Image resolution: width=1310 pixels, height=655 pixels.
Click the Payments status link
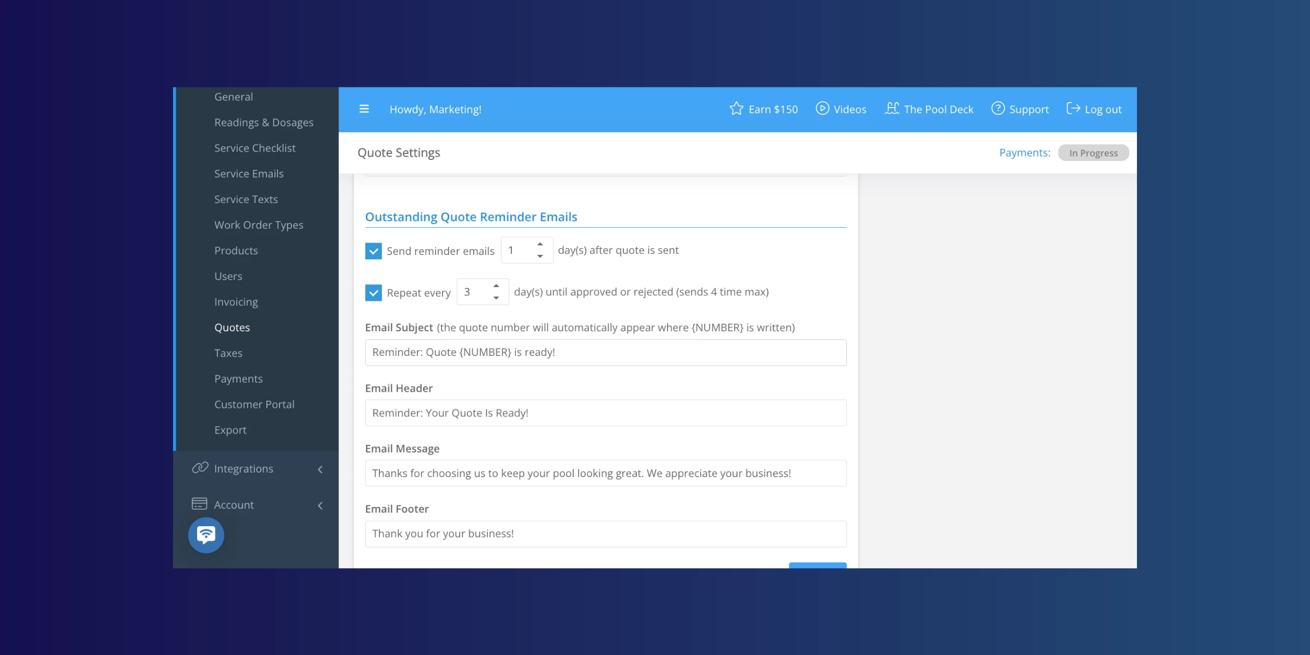[x=1024, y=153]
